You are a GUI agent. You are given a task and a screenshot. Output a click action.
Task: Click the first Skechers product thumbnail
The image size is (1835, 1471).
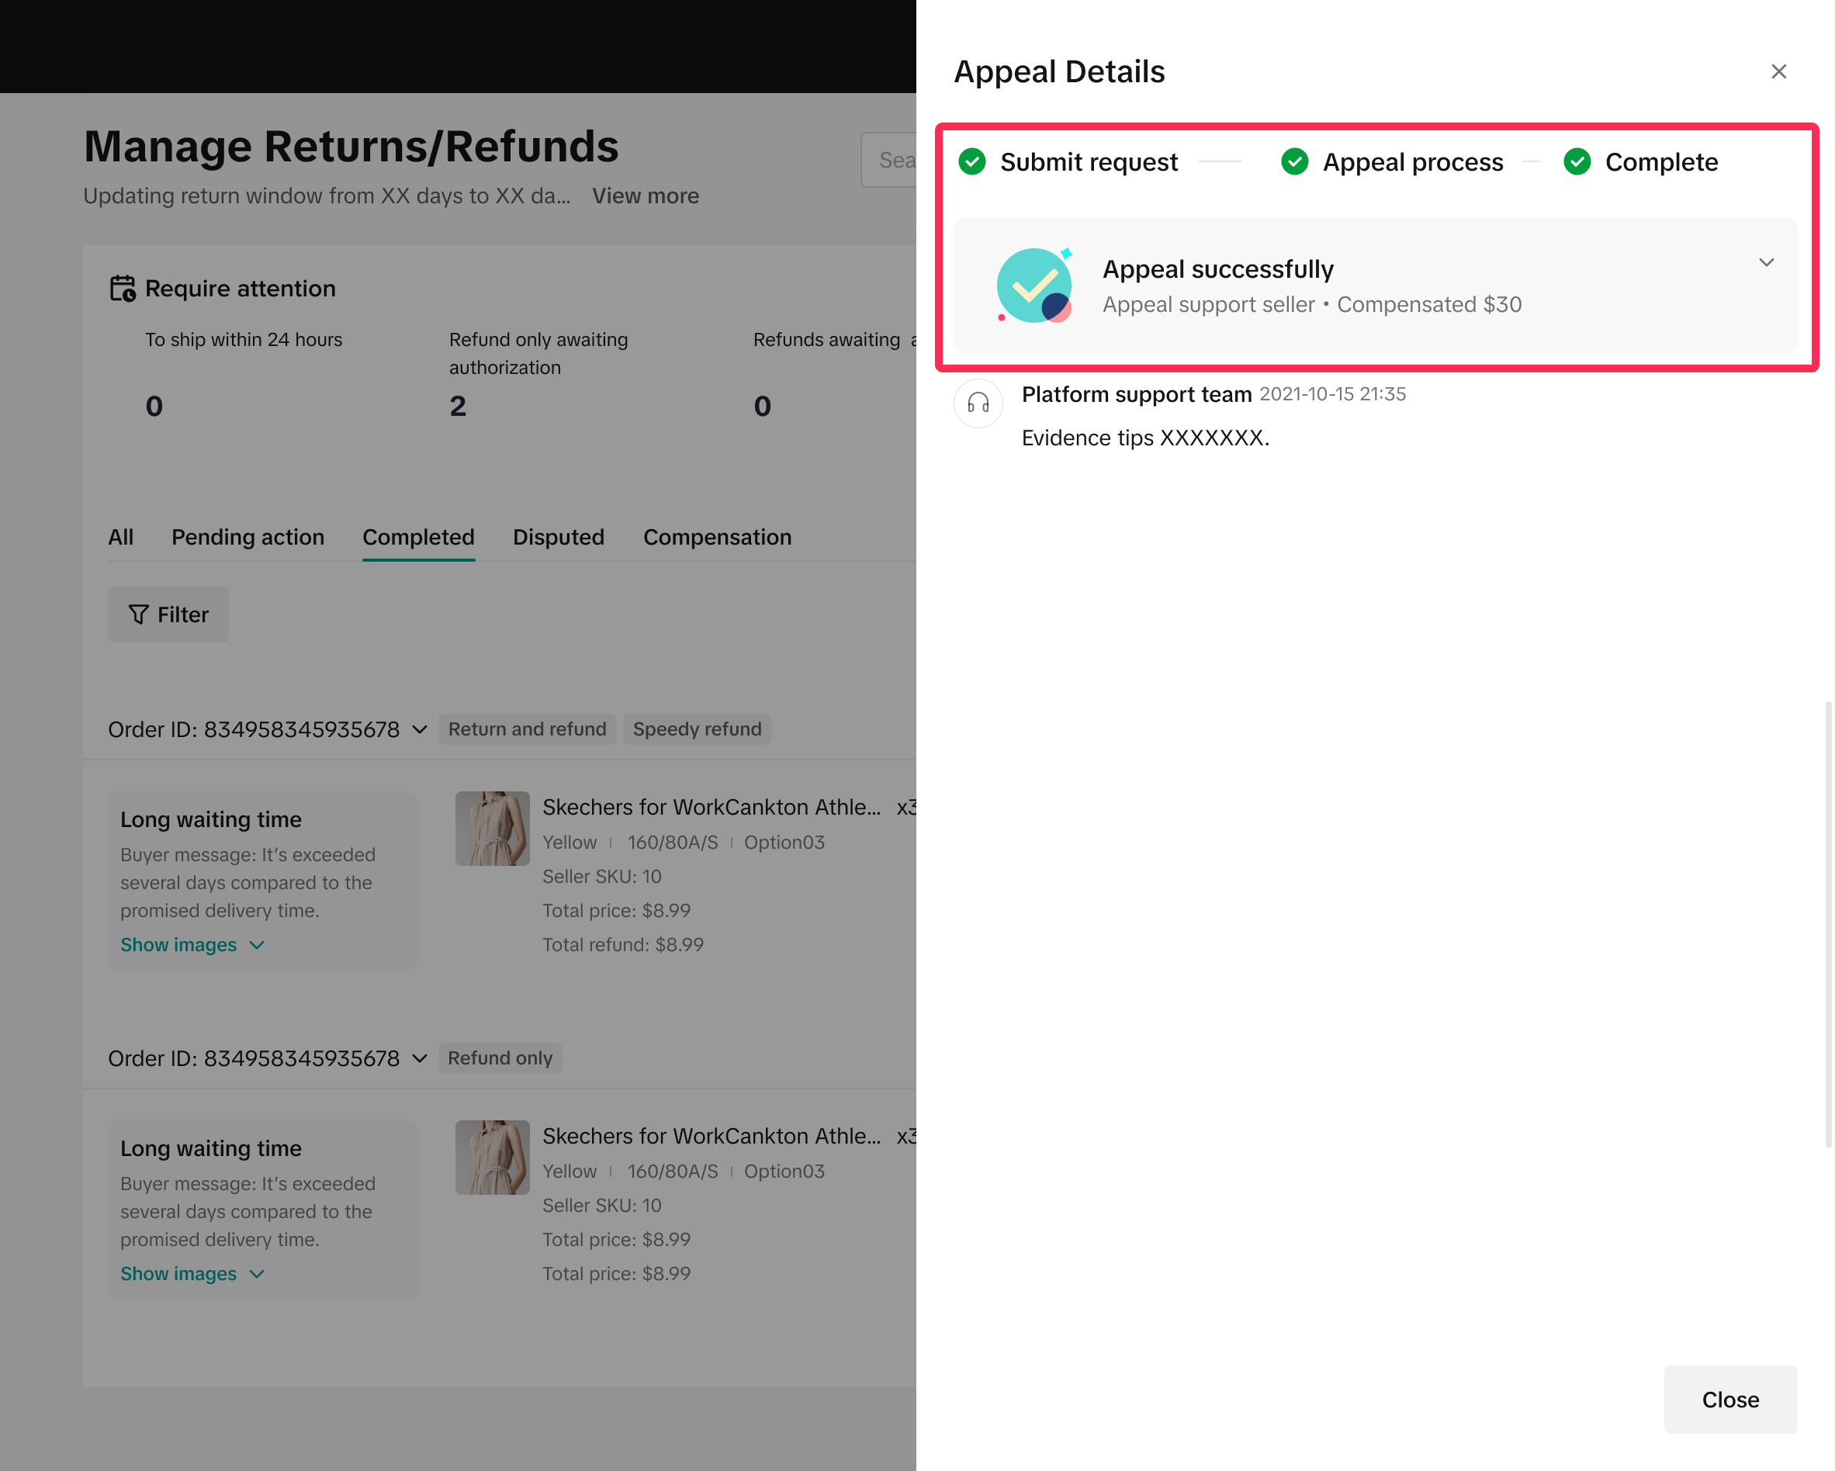tap(492, 829)
